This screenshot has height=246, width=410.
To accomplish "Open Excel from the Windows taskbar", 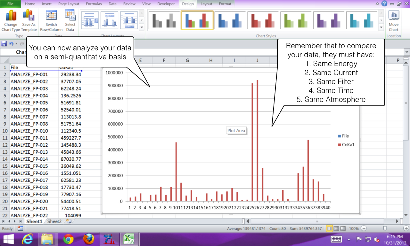I will [129, 239].
